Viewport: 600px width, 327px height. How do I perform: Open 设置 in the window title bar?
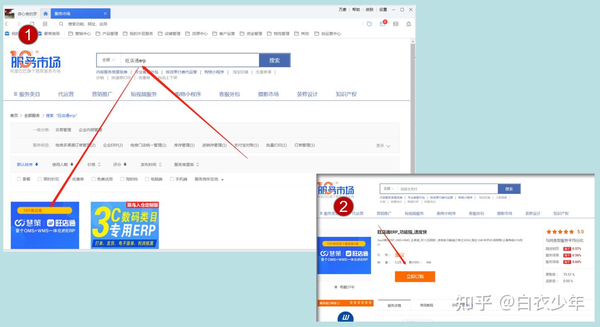(383, 9)
